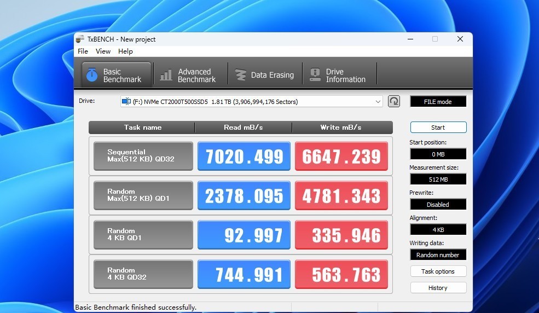The width and height of the screenshot is (539, 313).
Task: Click the 335.946 write result
Action: pos(341,235)
